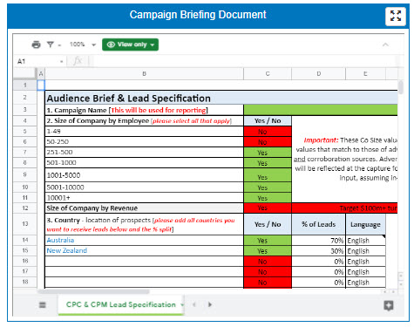Select the English cell in Australia row

click(365, 241)
